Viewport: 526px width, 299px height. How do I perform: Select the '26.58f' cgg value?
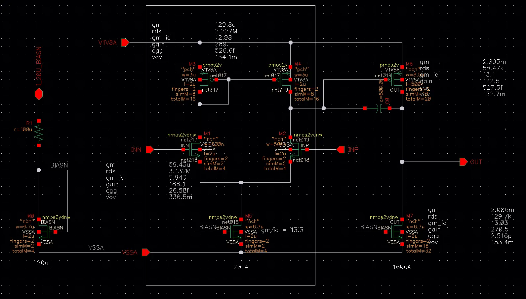coord(179,191)
